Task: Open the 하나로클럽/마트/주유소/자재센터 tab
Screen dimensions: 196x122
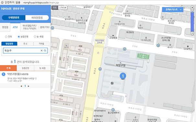Action: coord(29,27)
